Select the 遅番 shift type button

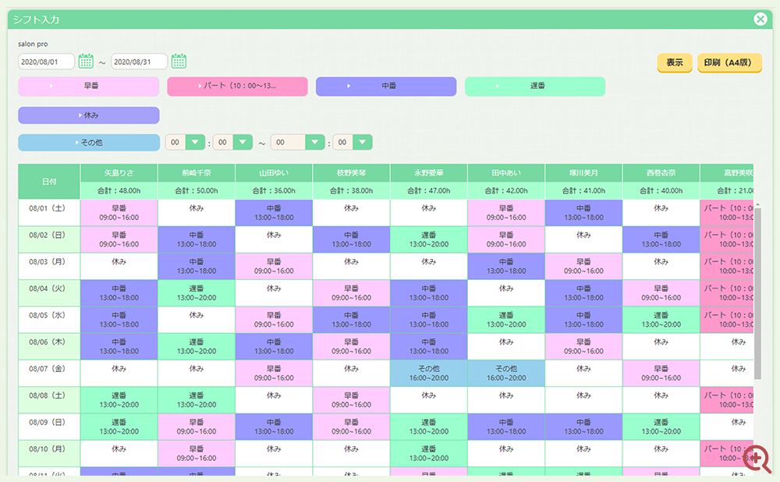click(x=535, y=86)
